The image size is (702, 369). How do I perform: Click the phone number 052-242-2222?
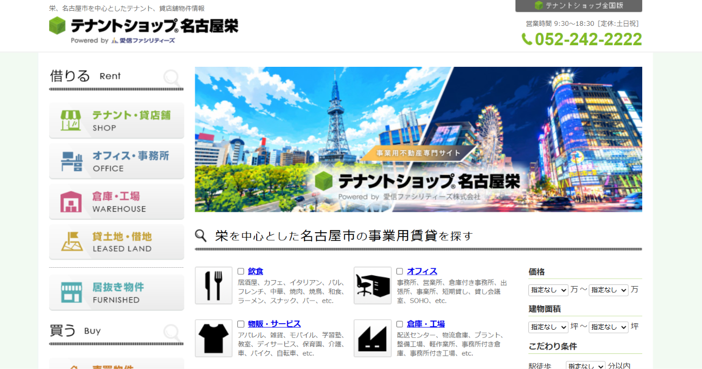[x=582, y=39]
